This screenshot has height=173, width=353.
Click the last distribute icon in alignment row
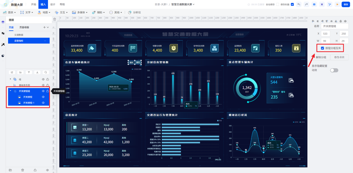[345, 21]
